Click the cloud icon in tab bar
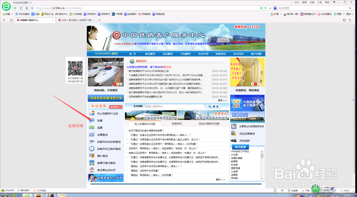This screenshot has width=357, height=197. coord(11,20)
